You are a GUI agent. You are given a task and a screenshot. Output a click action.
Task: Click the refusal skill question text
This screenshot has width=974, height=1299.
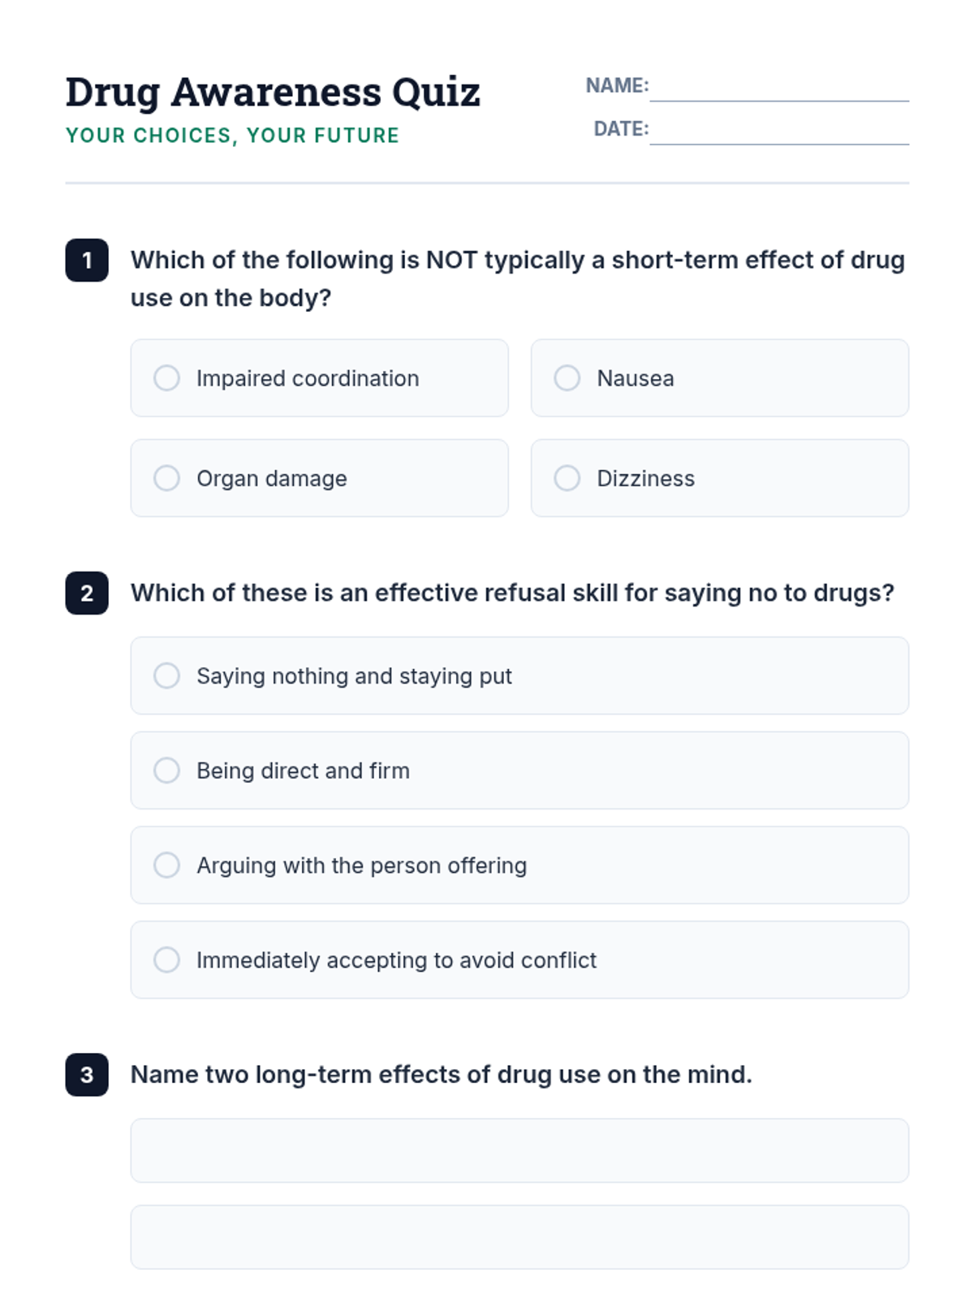[512, 593]
